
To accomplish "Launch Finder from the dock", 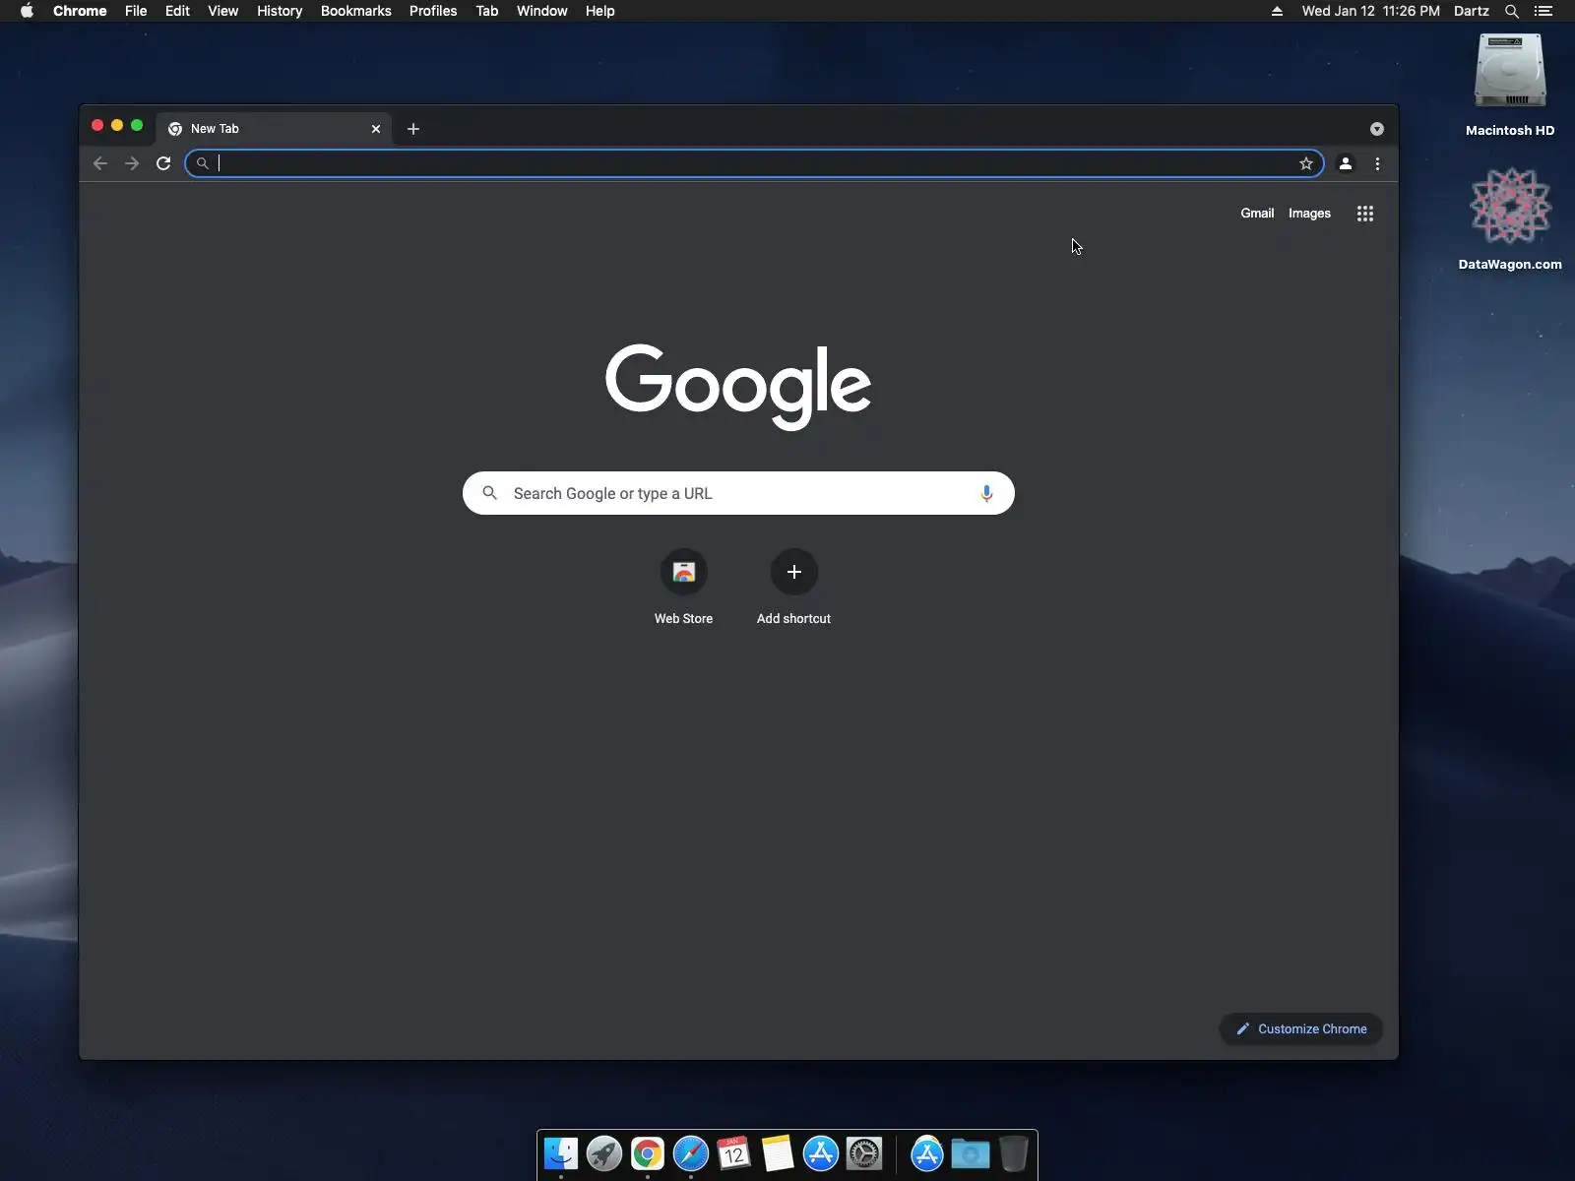I will click(561, 1153).
